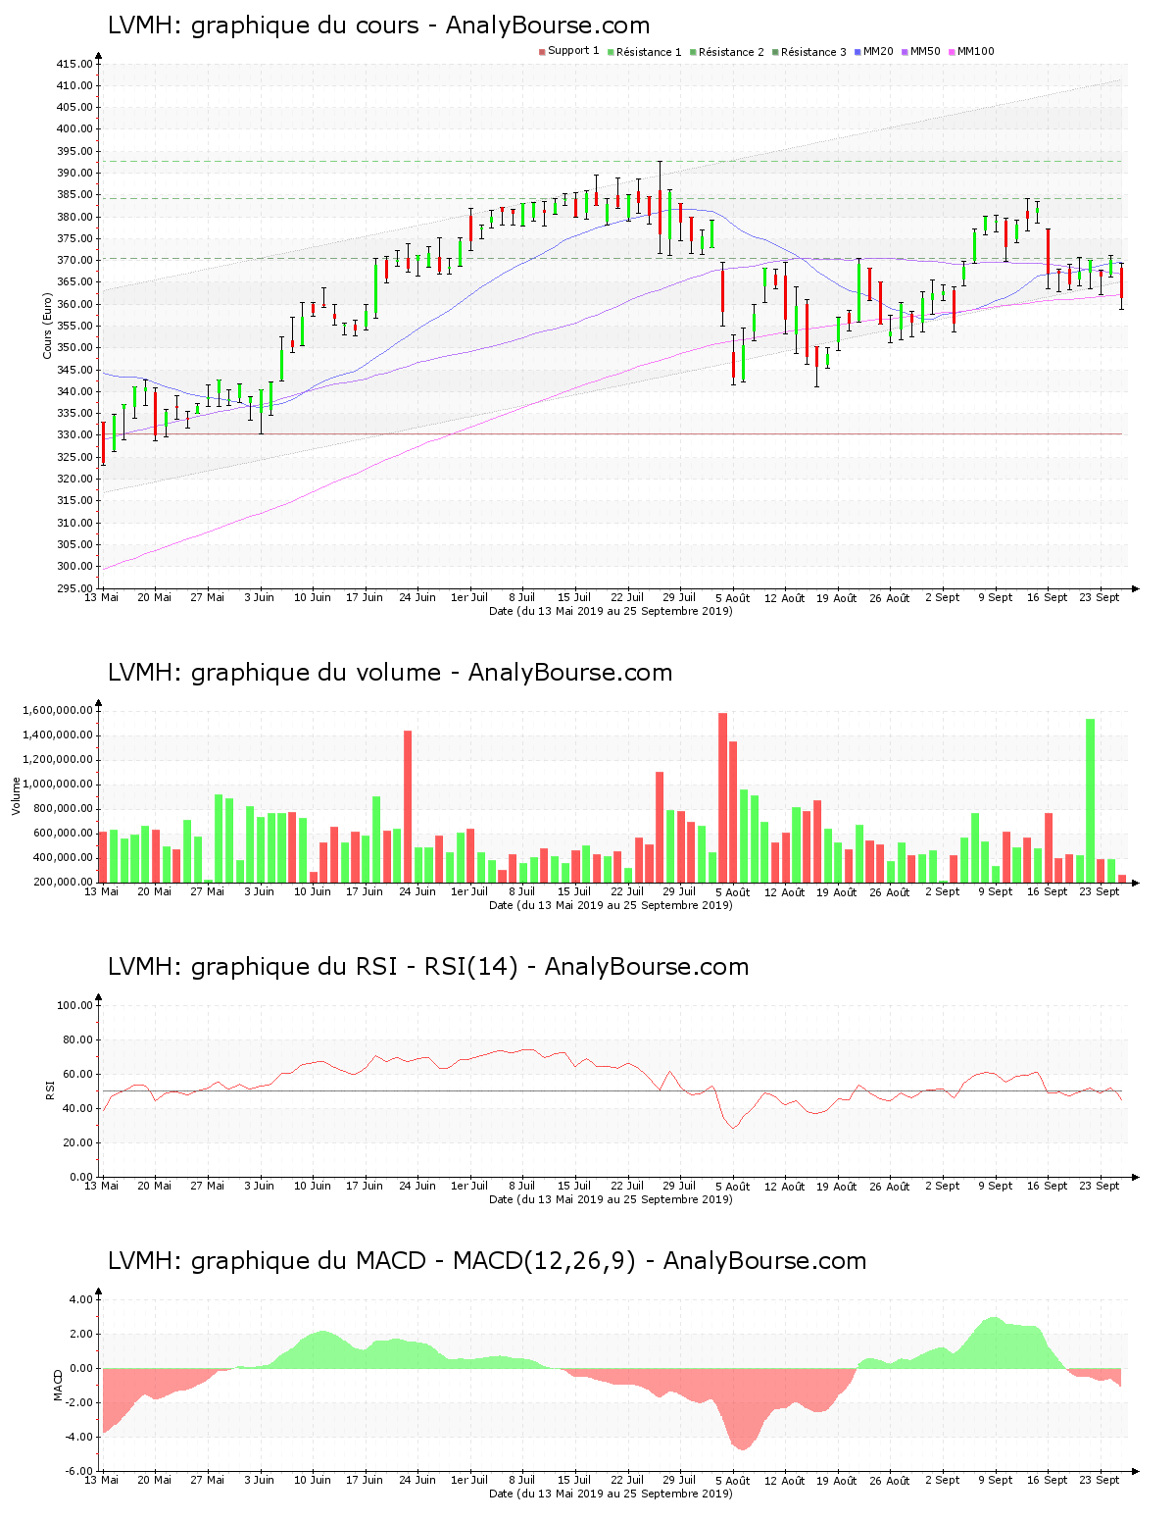The width and height of the screenshot is (1176, 1520).
Task: Click the 295.00 price axis label
Action: [x=74, y=588]
